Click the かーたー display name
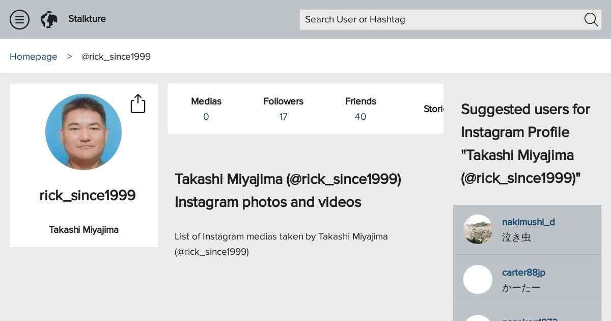The height and width of the screenshot is (321, 611). coord(521,288)
